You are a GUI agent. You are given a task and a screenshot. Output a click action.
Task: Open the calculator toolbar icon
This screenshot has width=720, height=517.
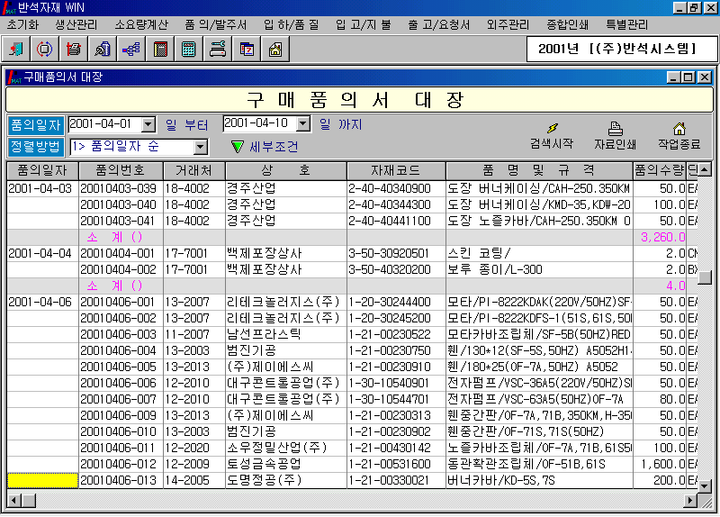point(189,49)
